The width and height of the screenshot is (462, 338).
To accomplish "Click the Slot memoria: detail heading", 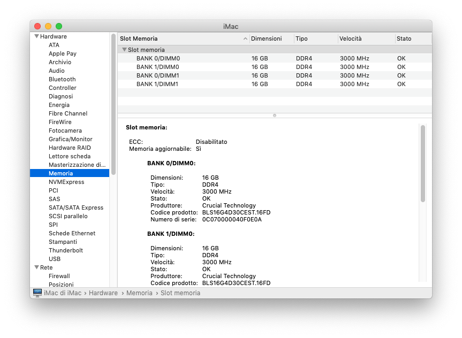I will 147,127.
